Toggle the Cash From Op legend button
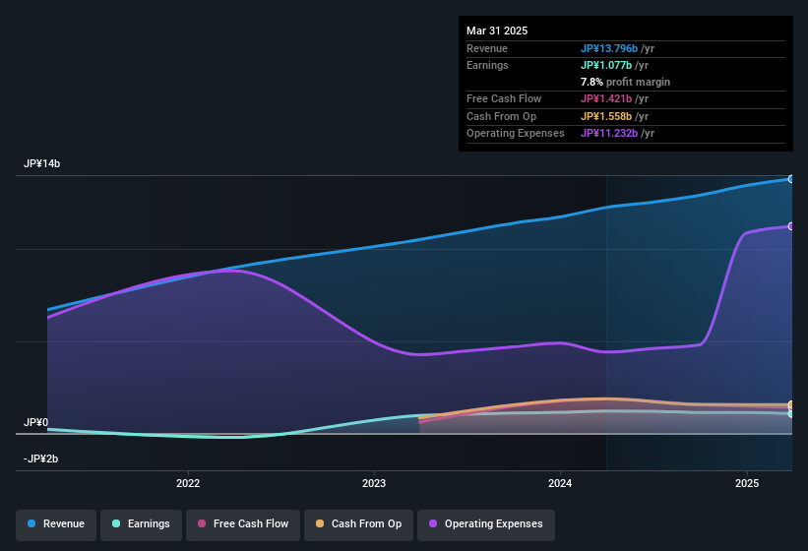 358,524
